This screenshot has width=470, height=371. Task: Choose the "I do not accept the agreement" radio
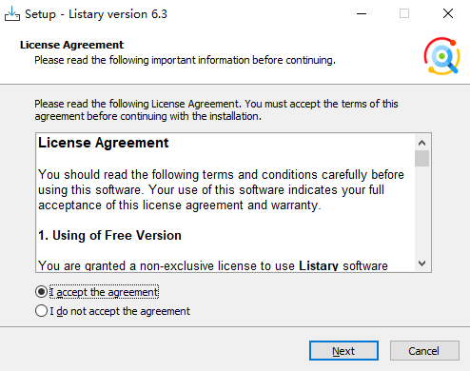point(41,311)
